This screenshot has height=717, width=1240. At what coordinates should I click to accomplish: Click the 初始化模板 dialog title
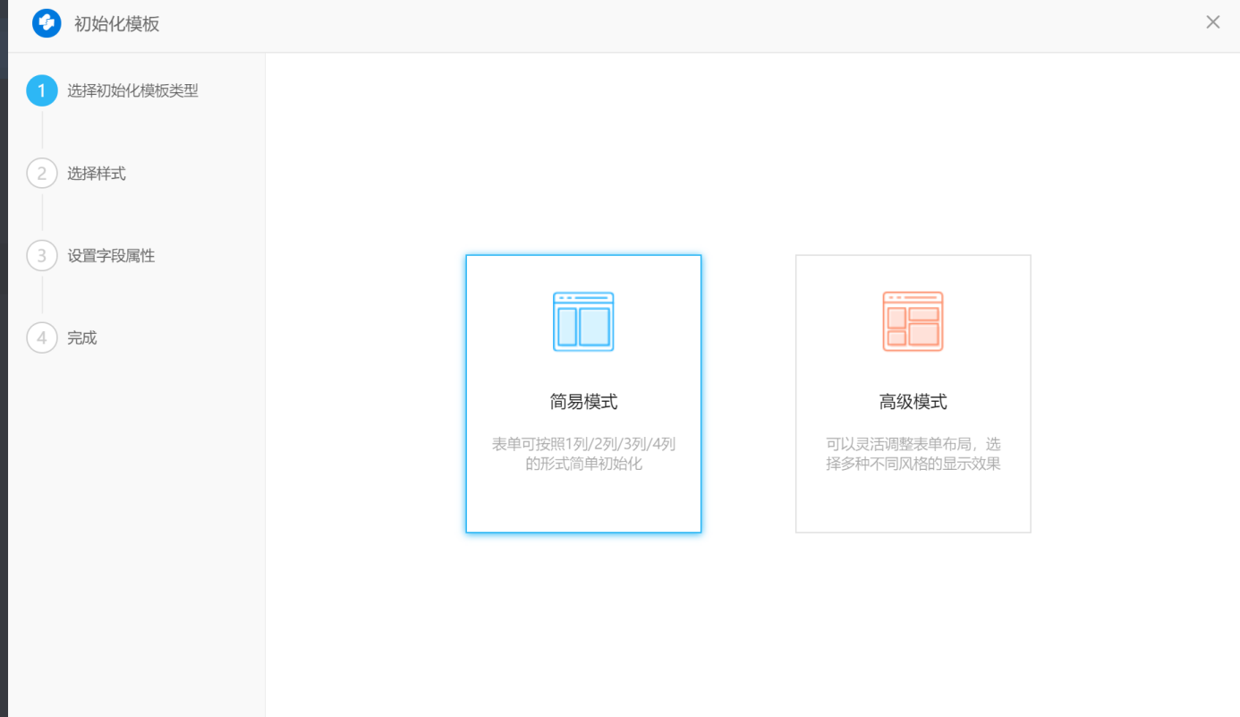click(x=116, y=24)
